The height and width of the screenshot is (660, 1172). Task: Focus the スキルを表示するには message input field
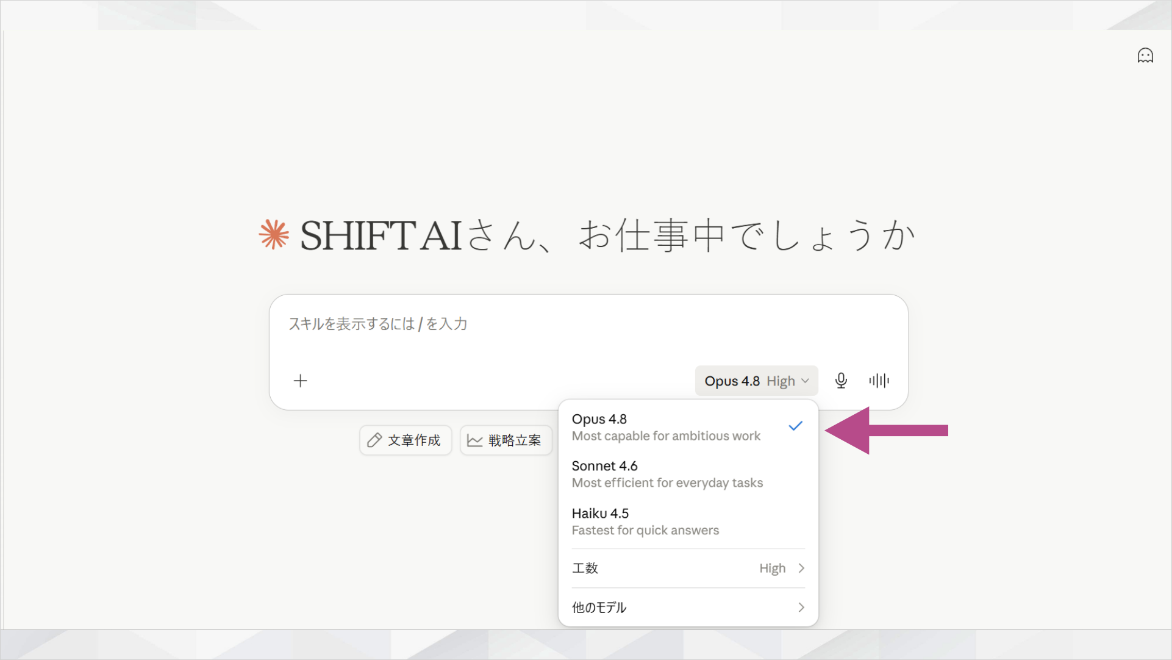click(588, 324)
